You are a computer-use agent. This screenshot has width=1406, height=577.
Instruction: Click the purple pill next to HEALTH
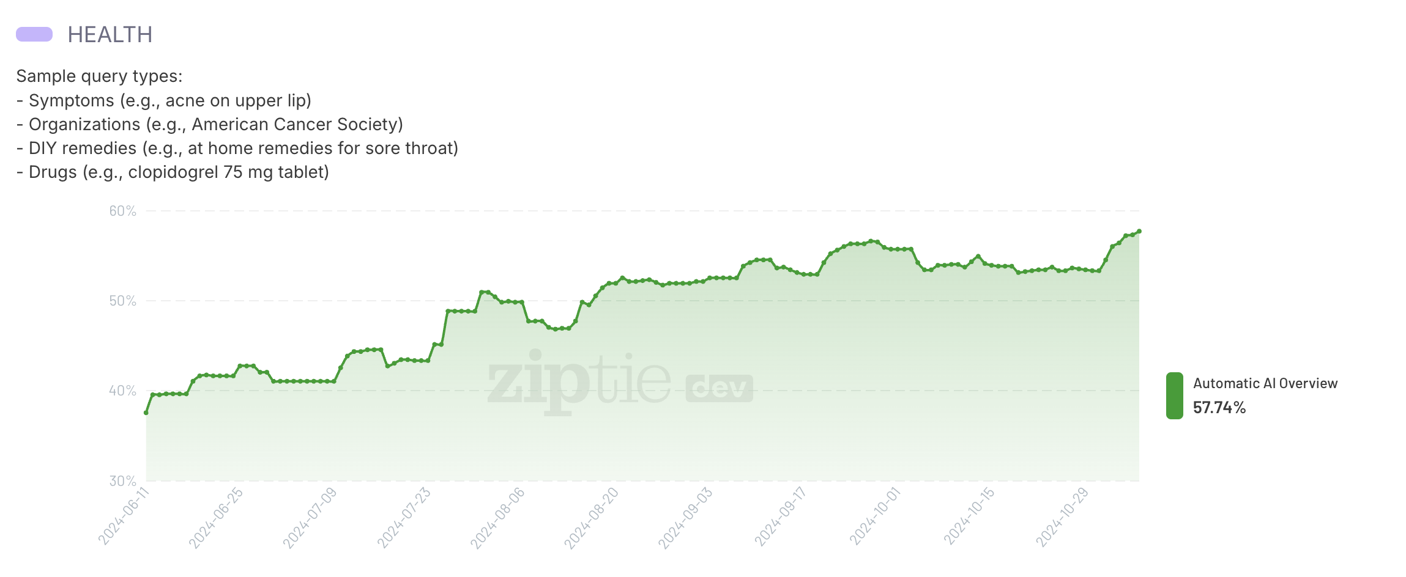[x=34, y=34]
